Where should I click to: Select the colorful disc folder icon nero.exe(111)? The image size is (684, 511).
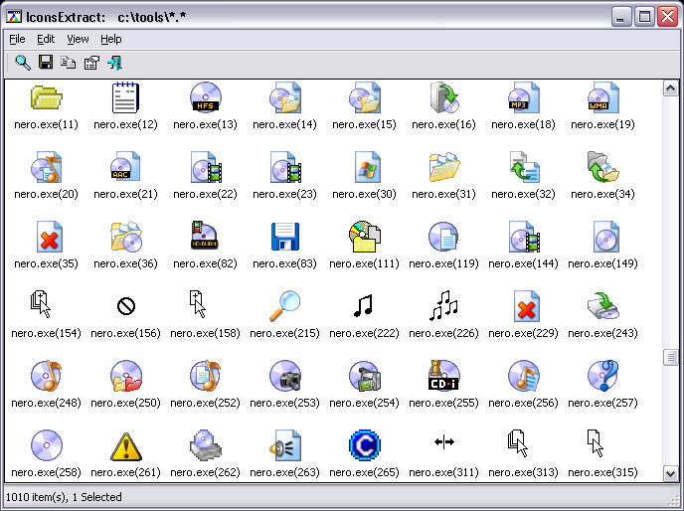point(365,237)
